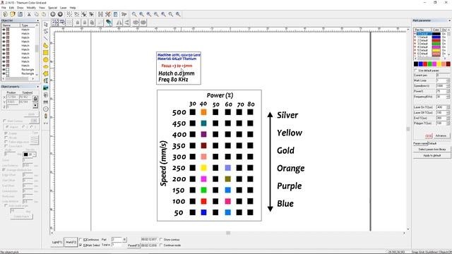
Task: Open the Draw menu
Action: [20, 8]
